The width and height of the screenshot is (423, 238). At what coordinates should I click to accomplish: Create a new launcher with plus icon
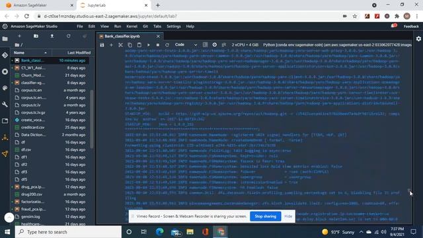[x=19, y=36]
